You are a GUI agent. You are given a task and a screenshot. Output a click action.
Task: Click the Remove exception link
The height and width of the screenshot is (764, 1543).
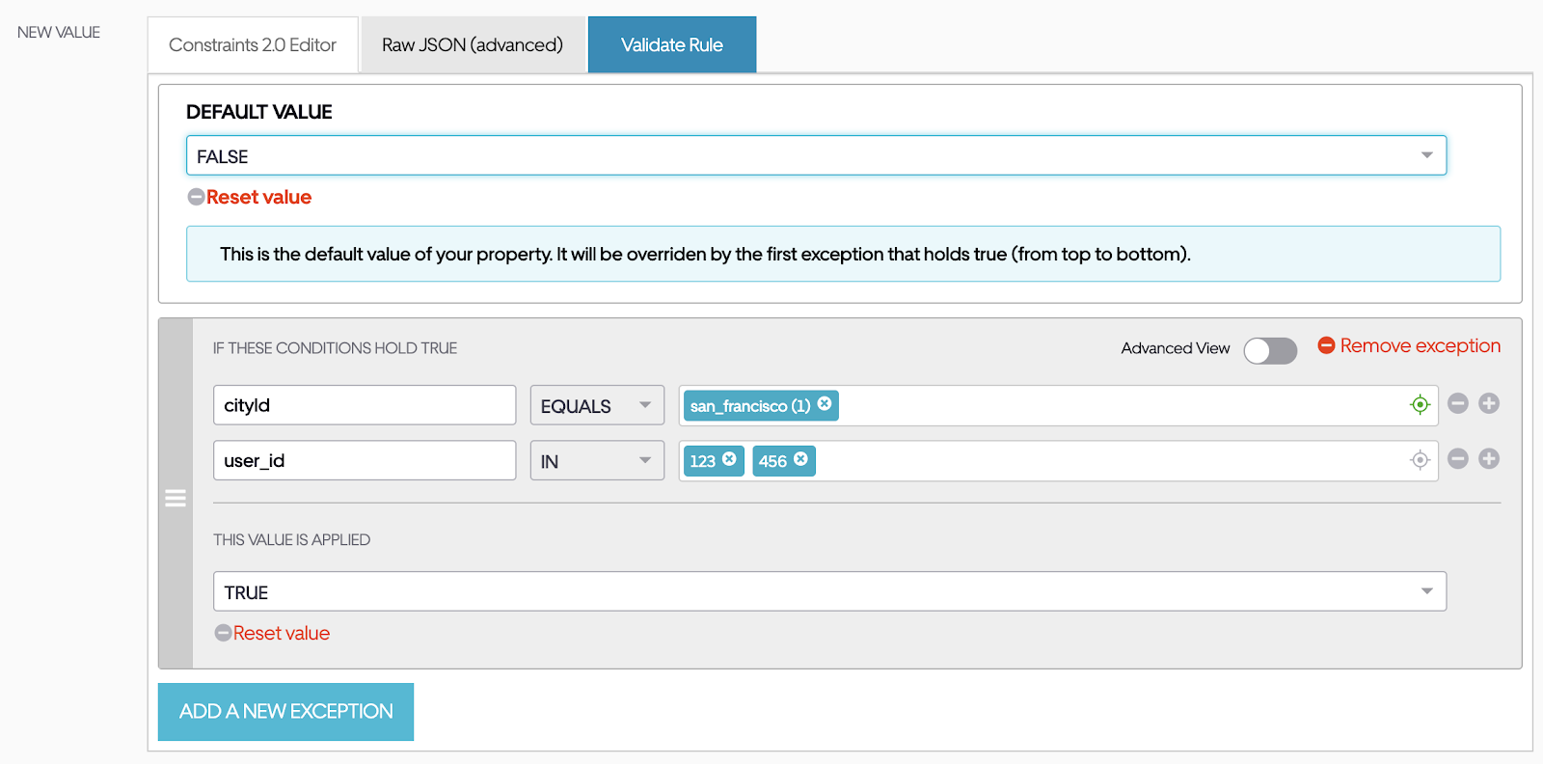point(1409,346)
